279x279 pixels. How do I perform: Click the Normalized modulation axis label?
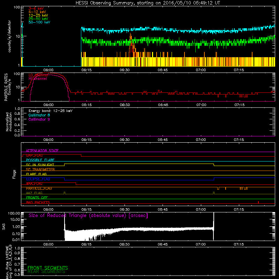pyautogui.click(x=8, y=122)
